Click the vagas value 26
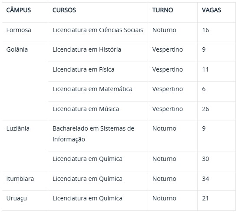Viewport: 238px width, 213px height. 205,109
